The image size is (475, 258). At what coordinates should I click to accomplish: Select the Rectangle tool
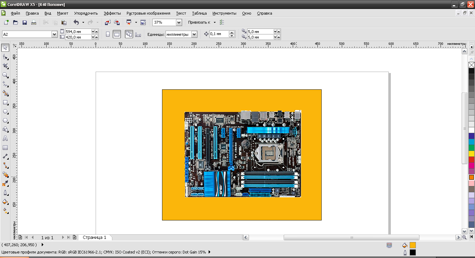click(5, 102)
